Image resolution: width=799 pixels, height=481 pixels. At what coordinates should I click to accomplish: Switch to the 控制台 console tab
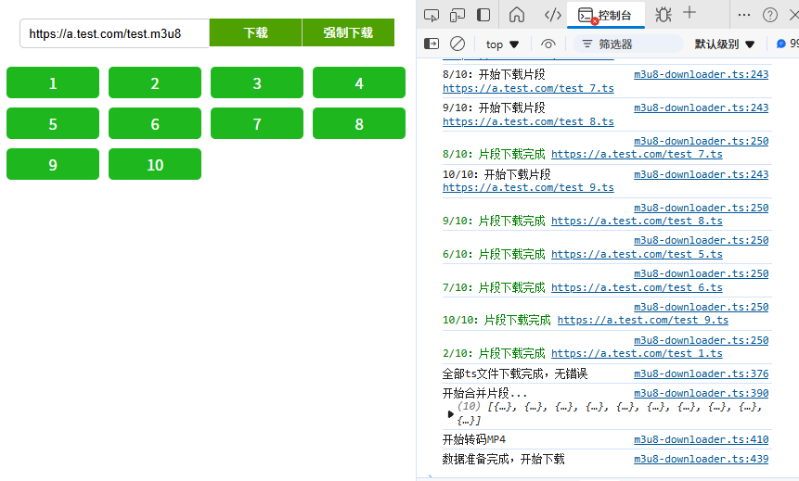[x=606, y=15]
